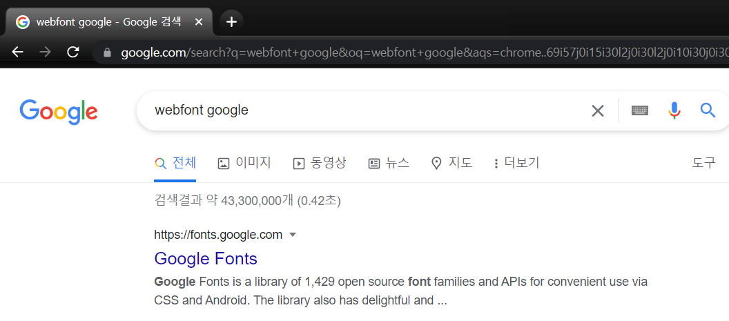Open the on-screen keyboard input tool
This screenshot has width=729, height=321.
(x=640, y=110)
